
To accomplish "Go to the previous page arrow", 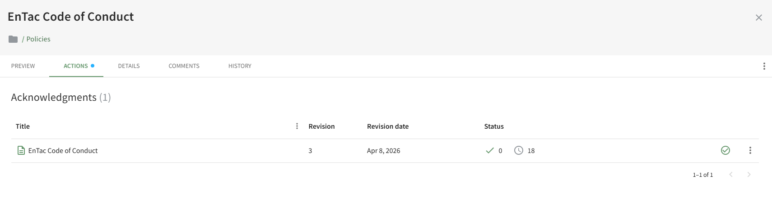I will coord(731,175).
